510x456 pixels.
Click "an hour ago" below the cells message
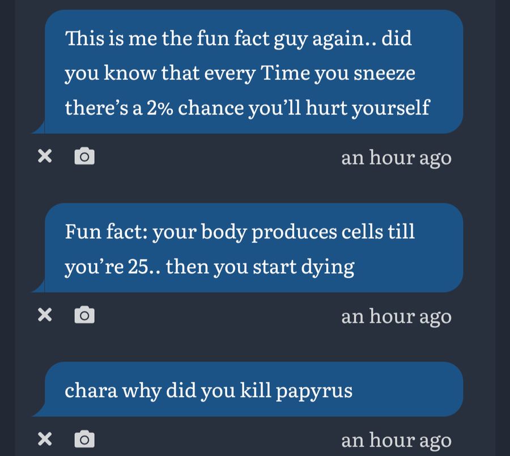[x=396, y=316]
